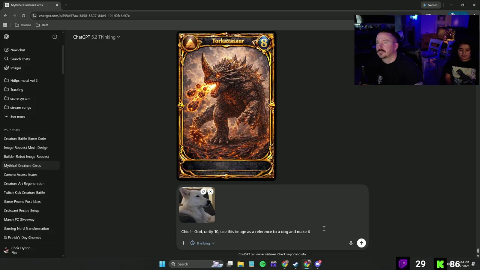Open the Windows Start menu

pos(162,264)
